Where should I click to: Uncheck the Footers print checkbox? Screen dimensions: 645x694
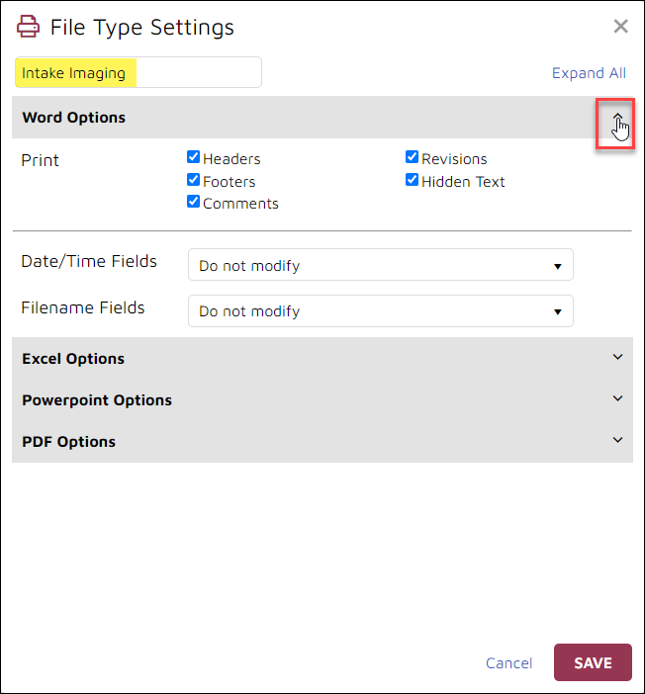[x=193, y=180]
